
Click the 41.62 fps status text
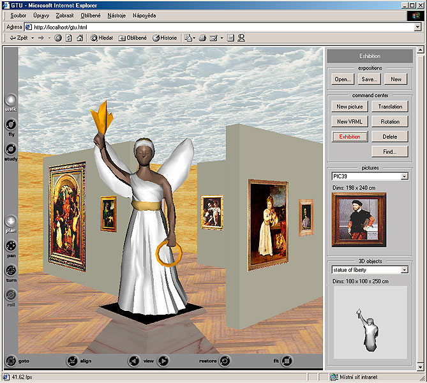[22, 377]
